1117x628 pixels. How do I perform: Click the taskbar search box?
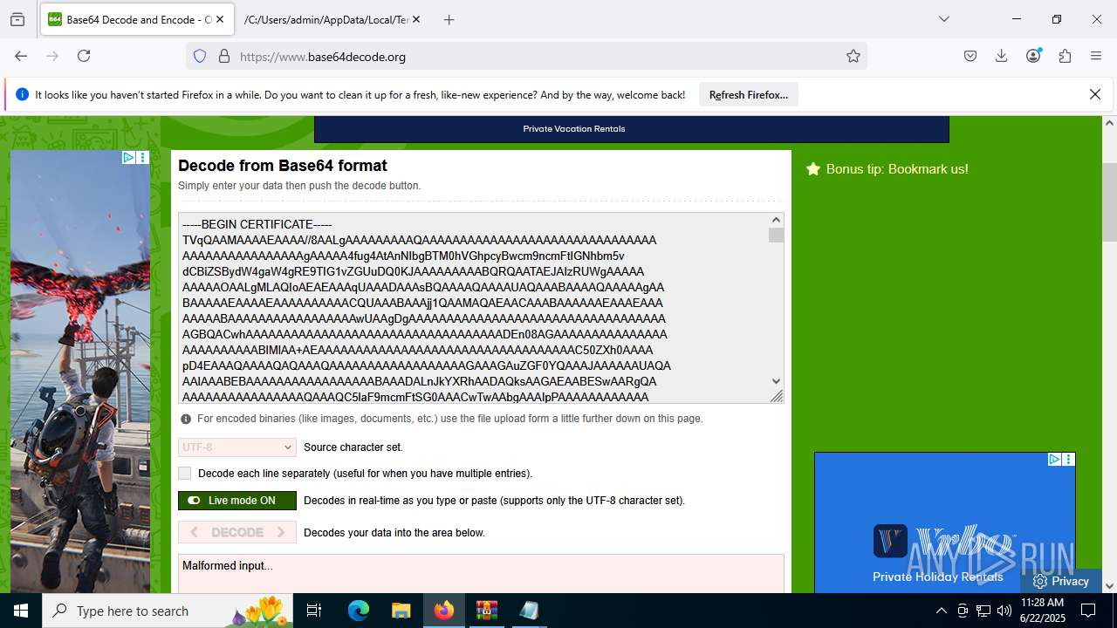168,611
